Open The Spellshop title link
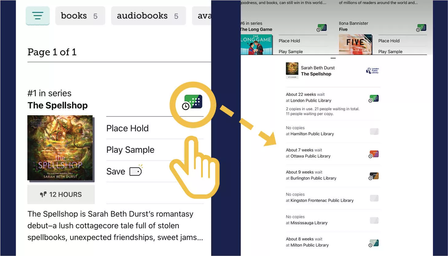 (57, 105)
